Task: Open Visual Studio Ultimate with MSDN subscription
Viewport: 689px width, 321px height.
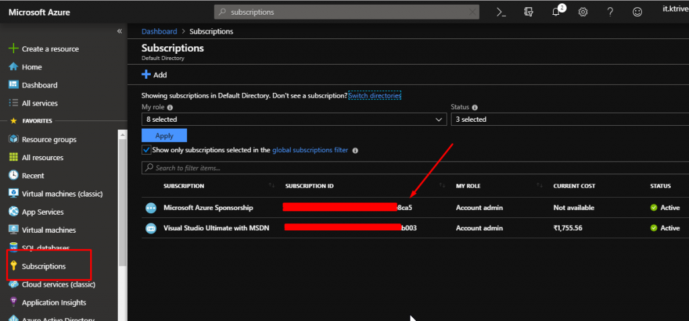Action: (216, 227)
